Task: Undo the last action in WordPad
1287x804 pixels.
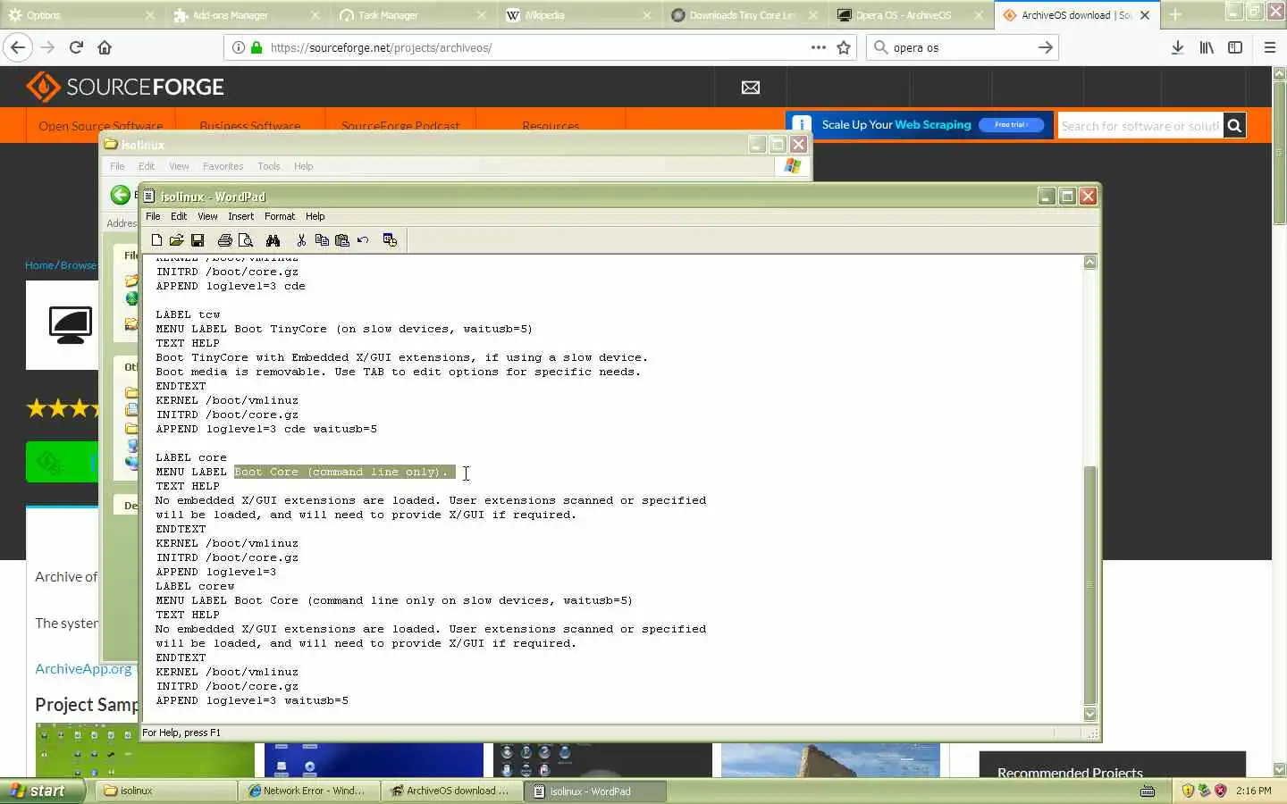Action: click(363, 240)
